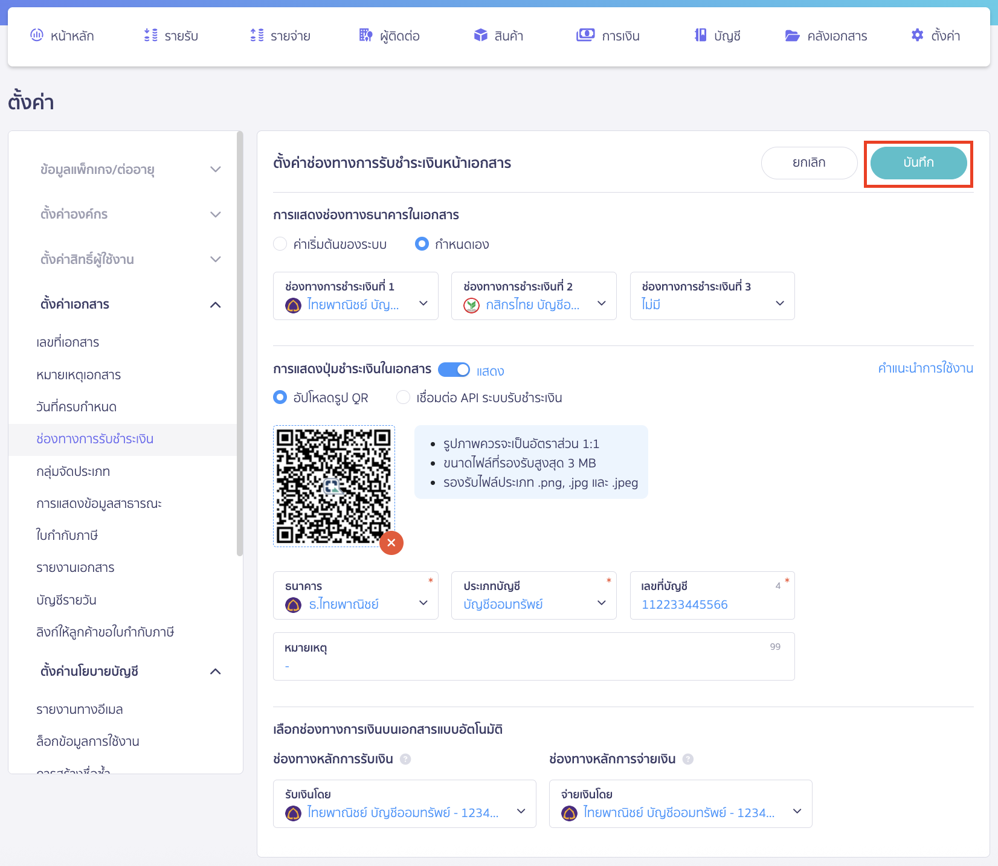Image resolution: width=998 pixels, height=866 pixels.
Task: Open the คำแนะนำการใช้งาน link
Action: (x=926, y=368)
